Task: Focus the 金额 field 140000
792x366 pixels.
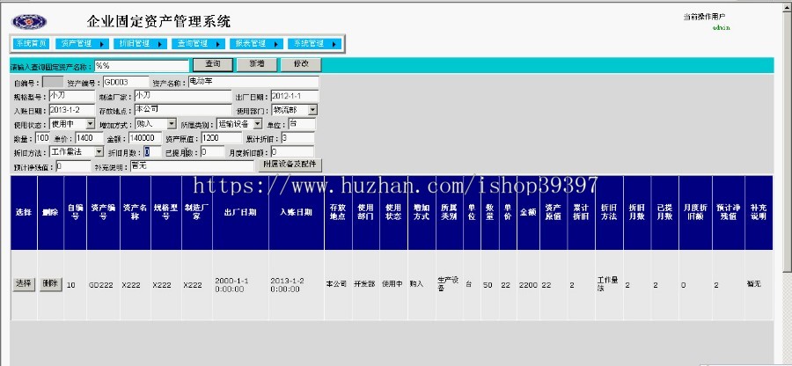Action: 145,138
